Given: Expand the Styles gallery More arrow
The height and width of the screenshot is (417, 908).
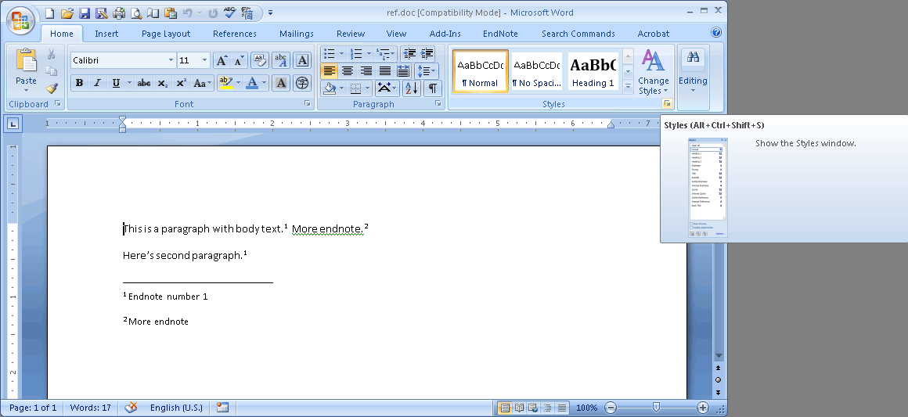Looking at the screenshot, I should click(628, 86).
